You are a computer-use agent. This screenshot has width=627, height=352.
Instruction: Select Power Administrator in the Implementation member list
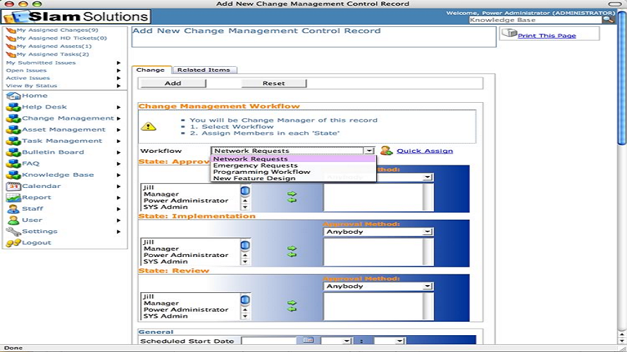186,255
